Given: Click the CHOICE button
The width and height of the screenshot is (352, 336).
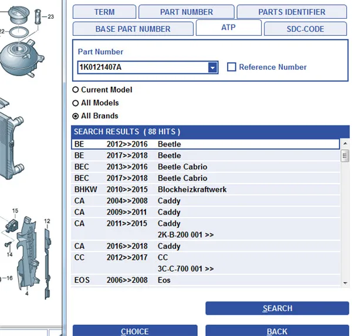Looking at the screenshot, I should [135, 331].
